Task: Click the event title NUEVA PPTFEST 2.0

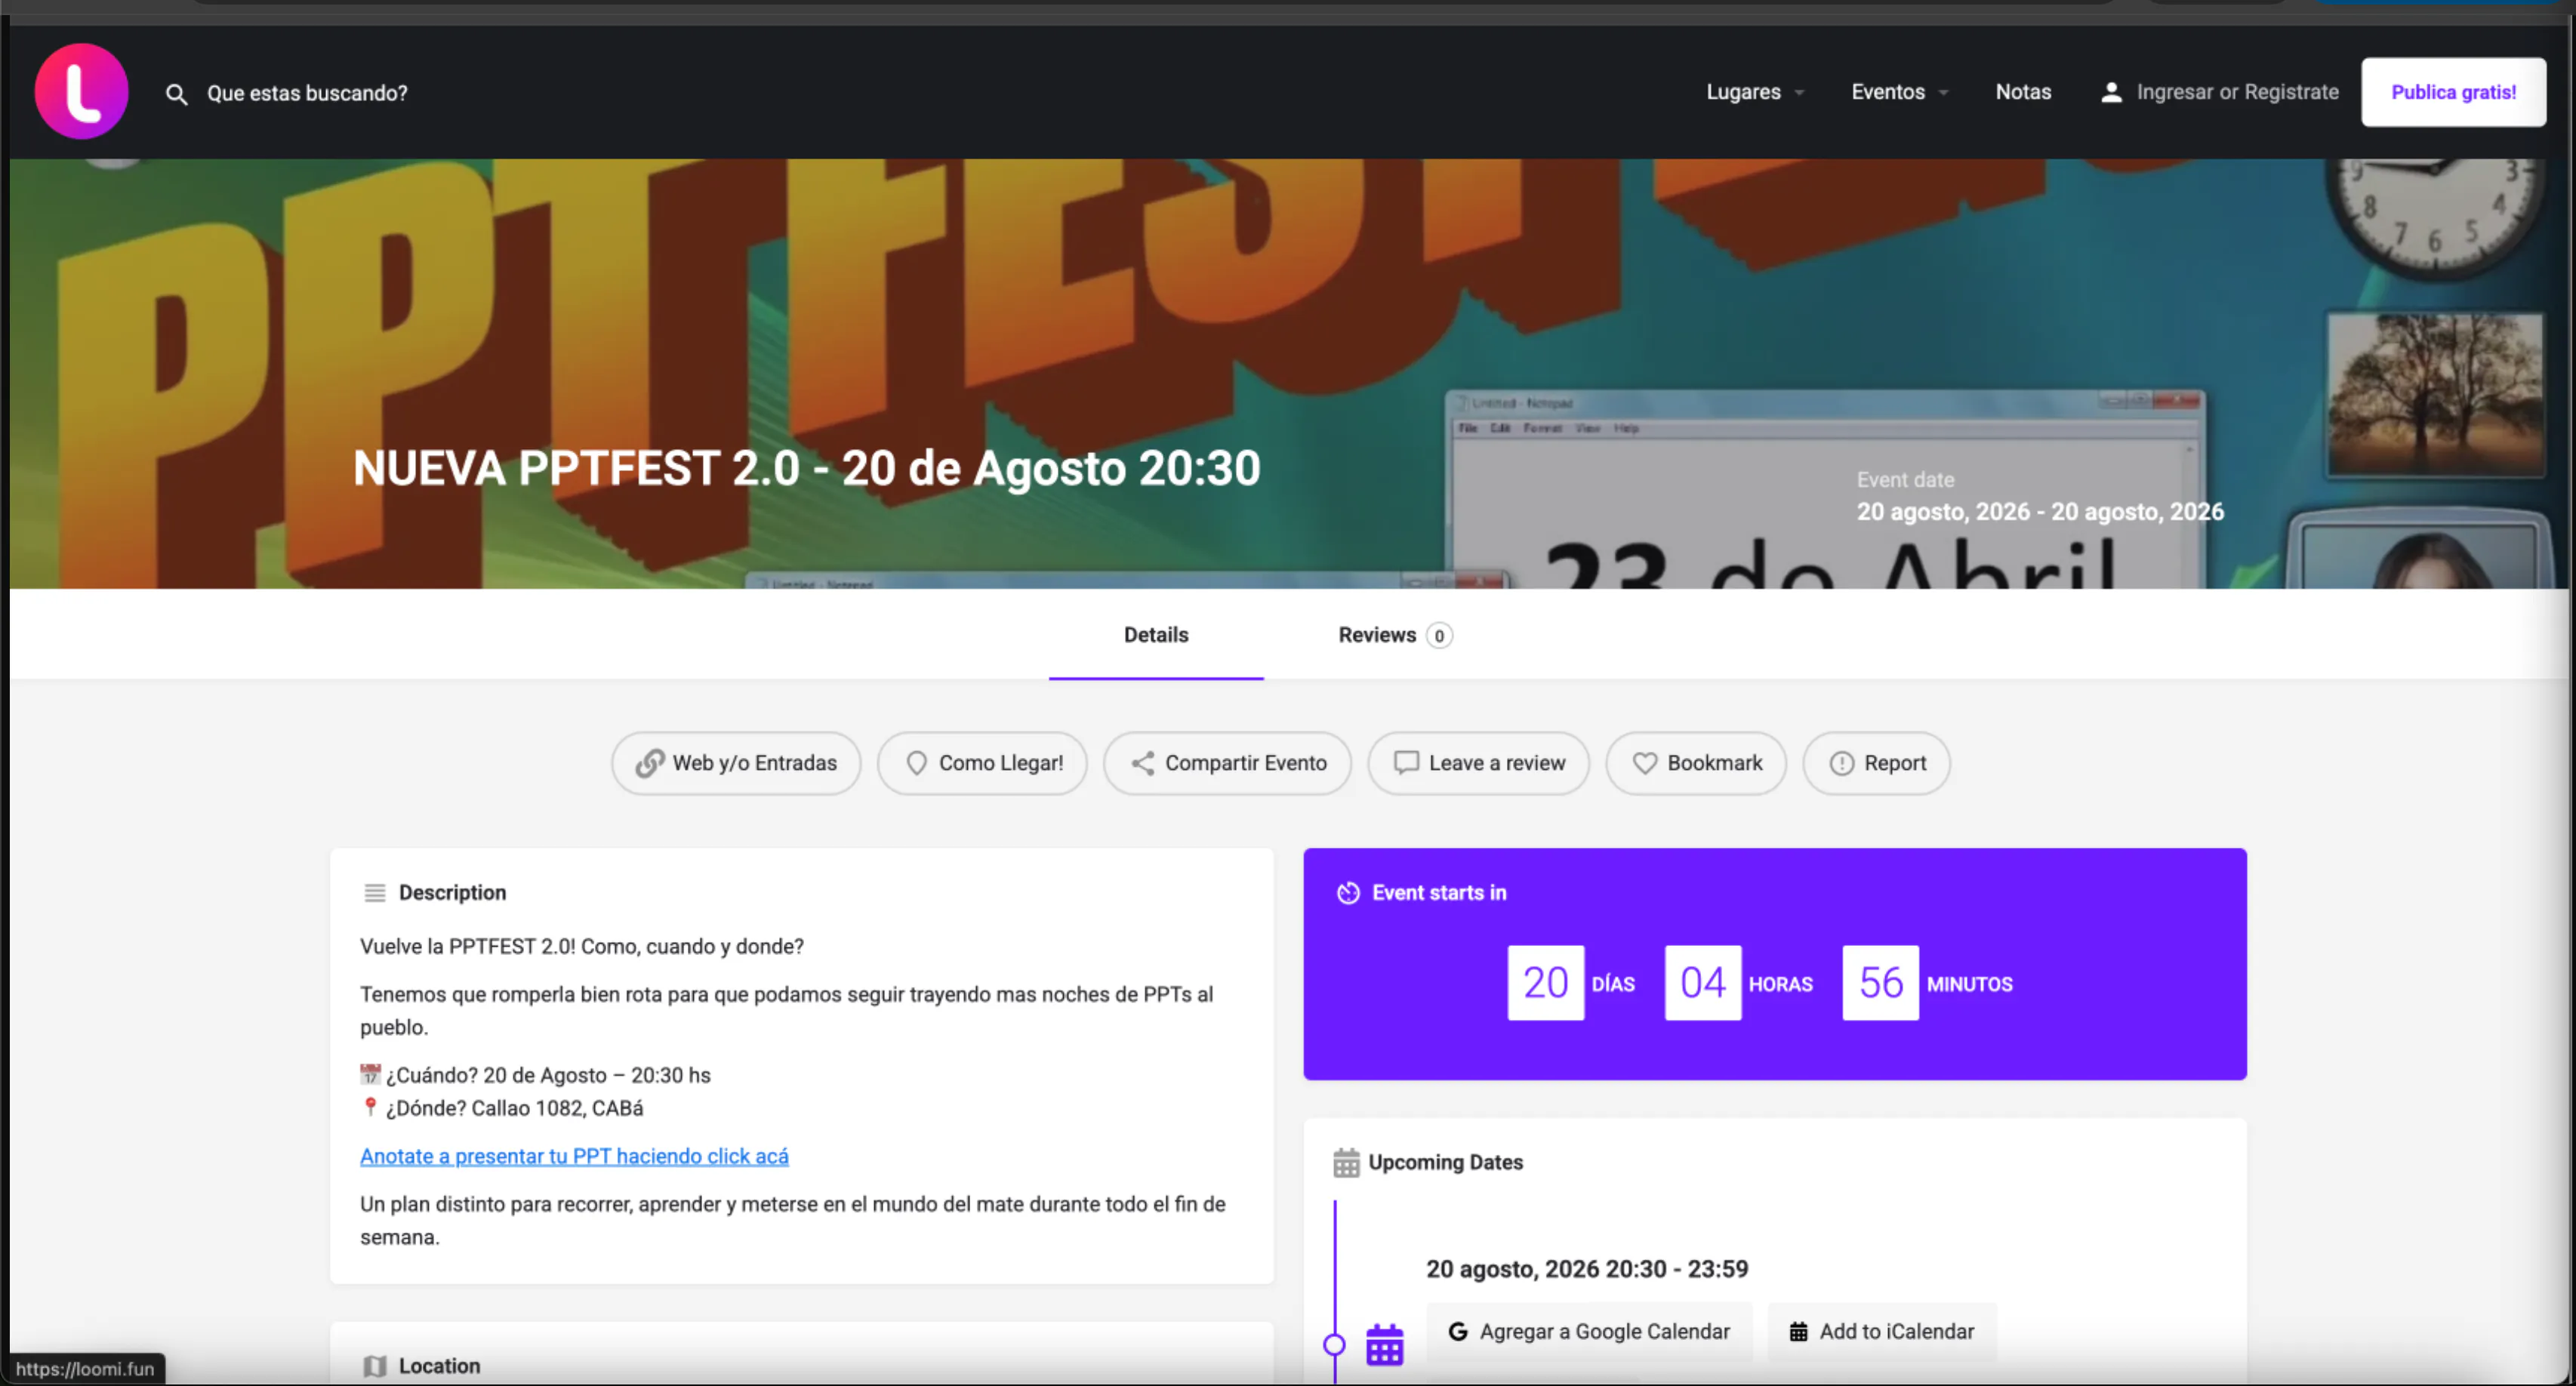Action: pyautogui.click(x=807, y=468)
